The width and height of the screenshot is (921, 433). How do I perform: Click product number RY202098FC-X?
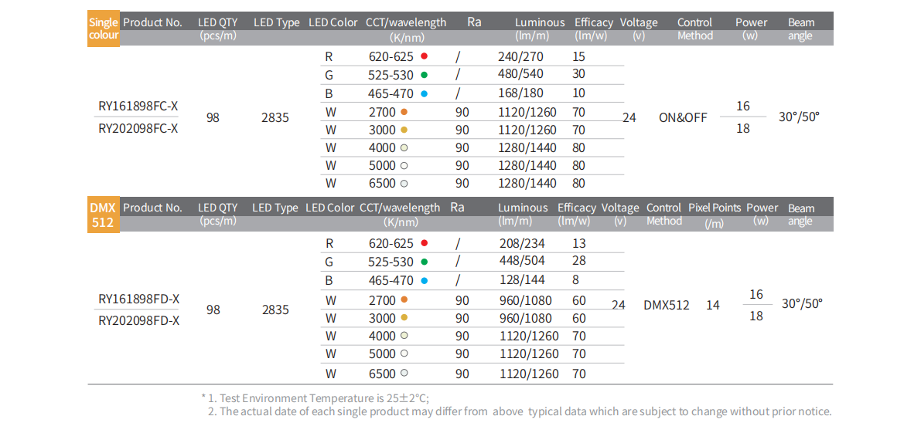(138, 128)
